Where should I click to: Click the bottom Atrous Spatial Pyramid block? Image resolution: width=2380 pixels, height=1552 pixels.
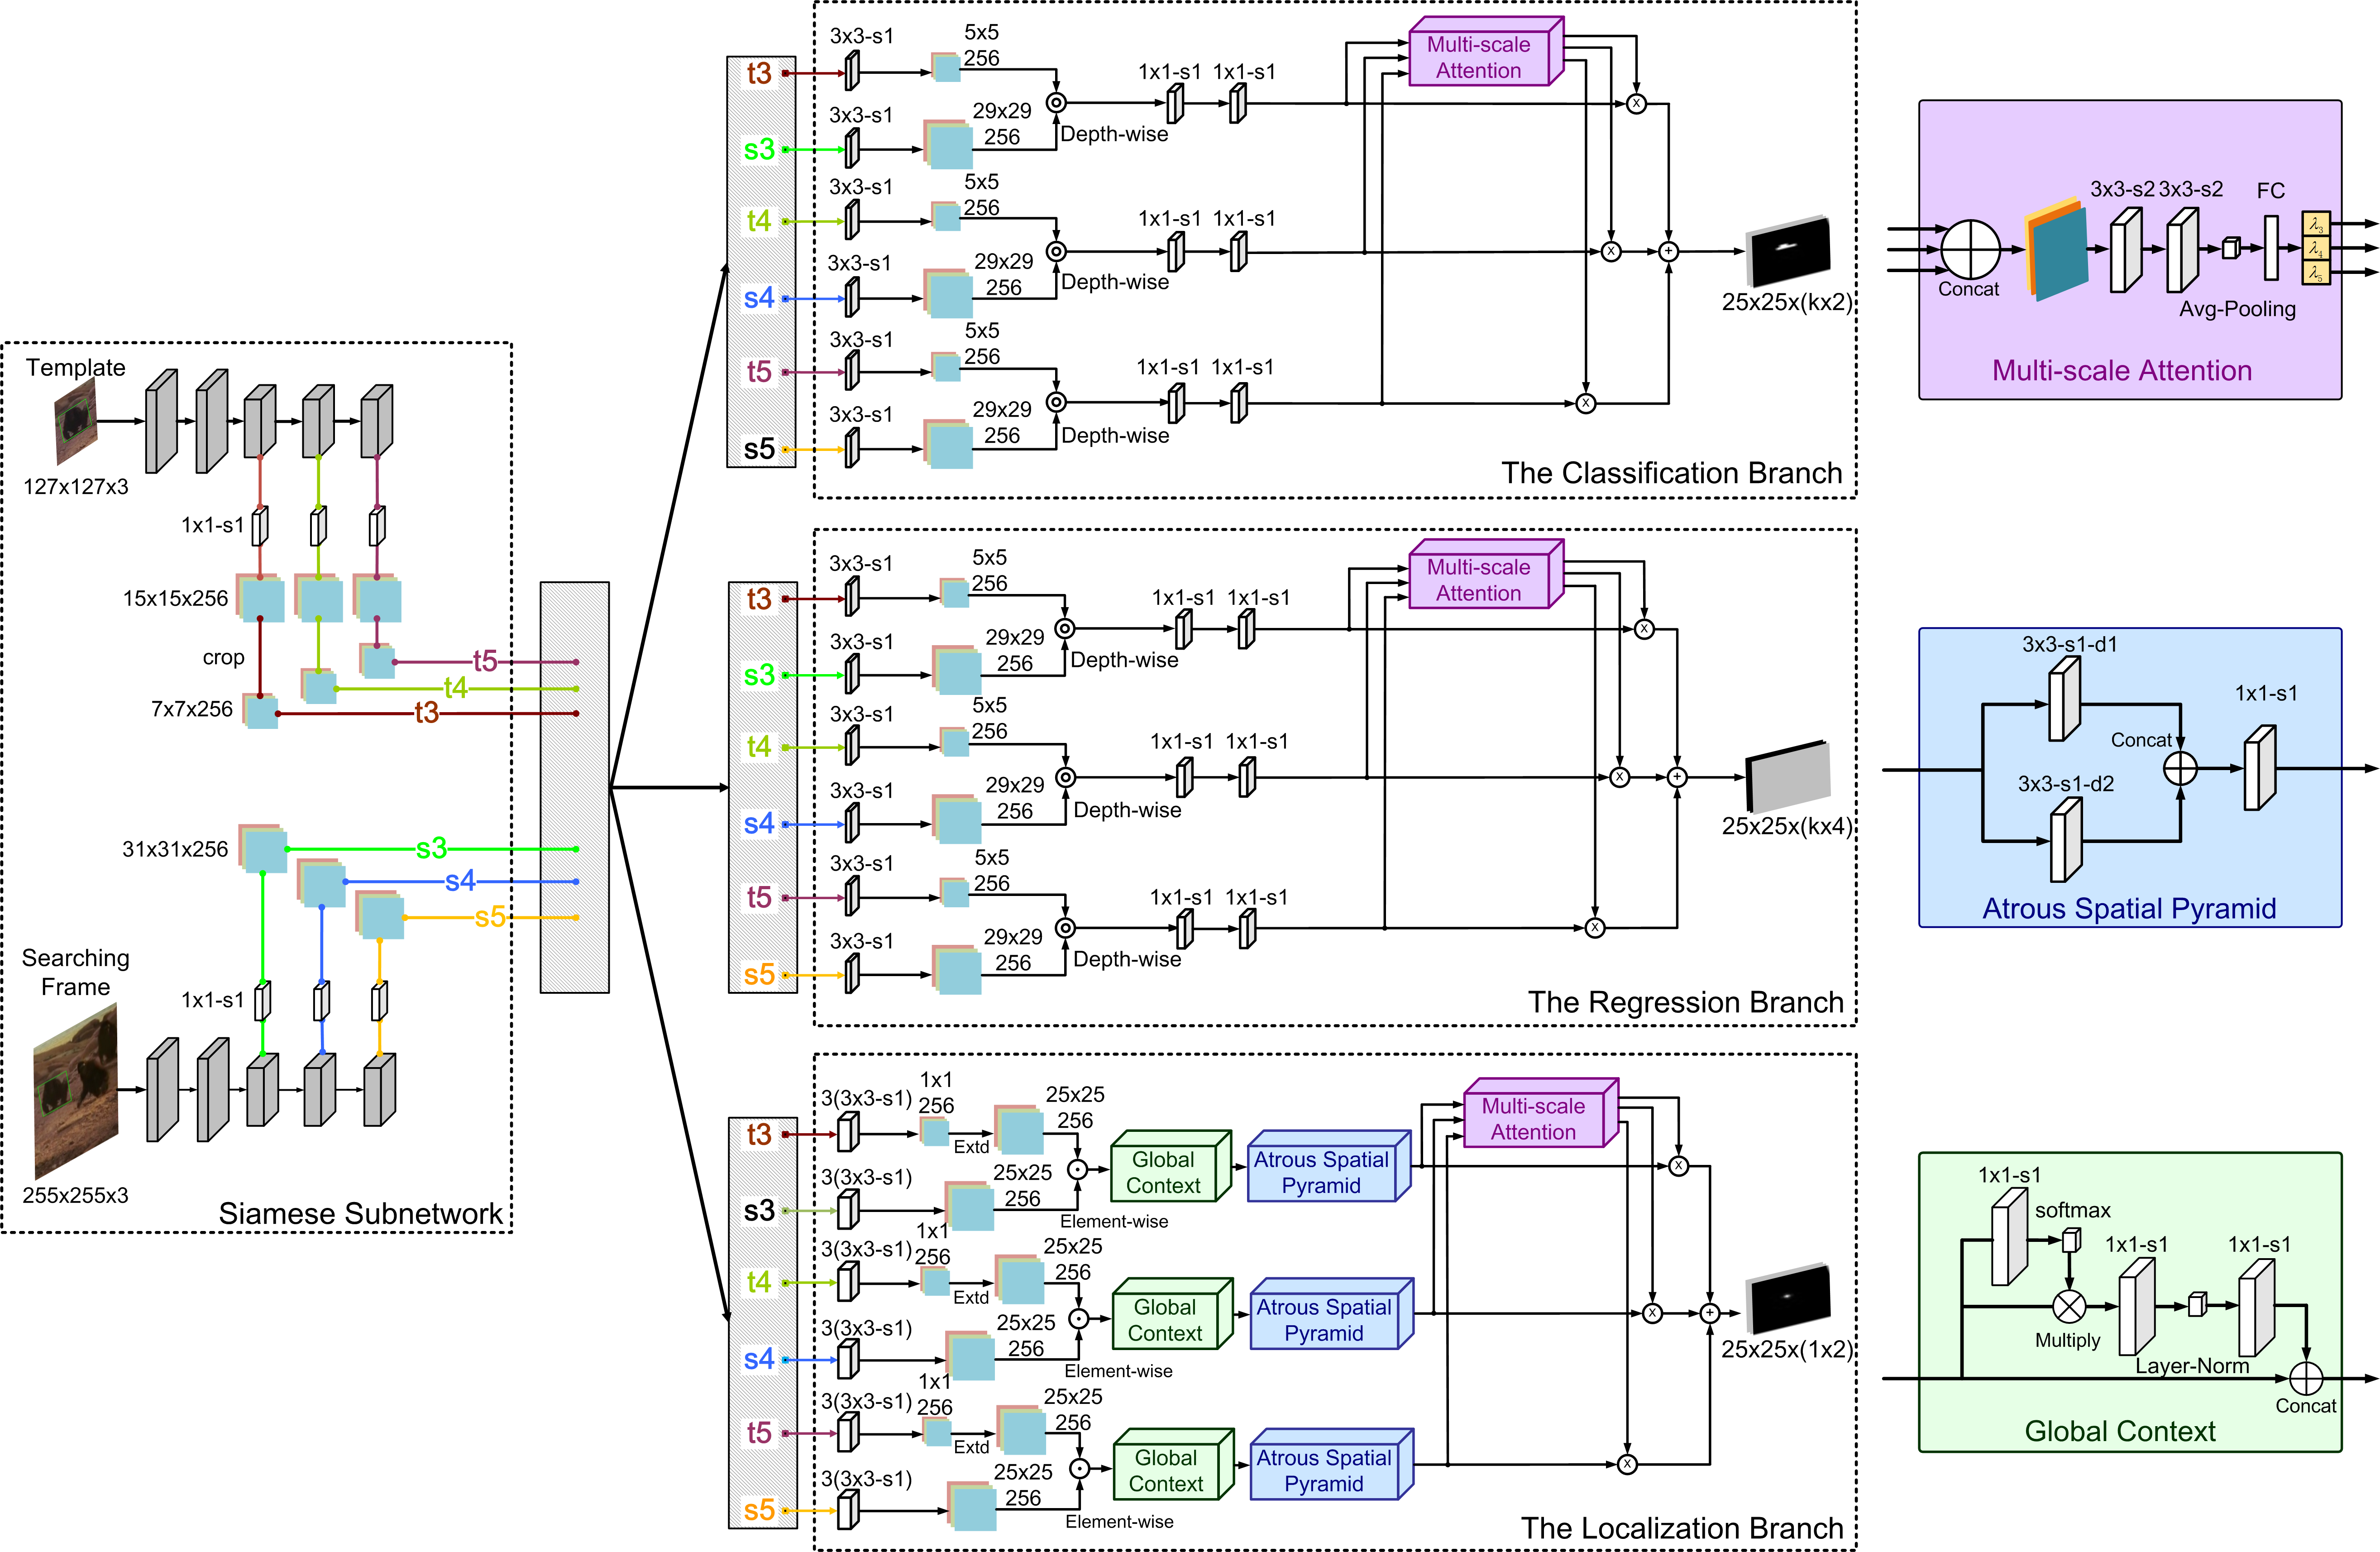point(1324,1470)
